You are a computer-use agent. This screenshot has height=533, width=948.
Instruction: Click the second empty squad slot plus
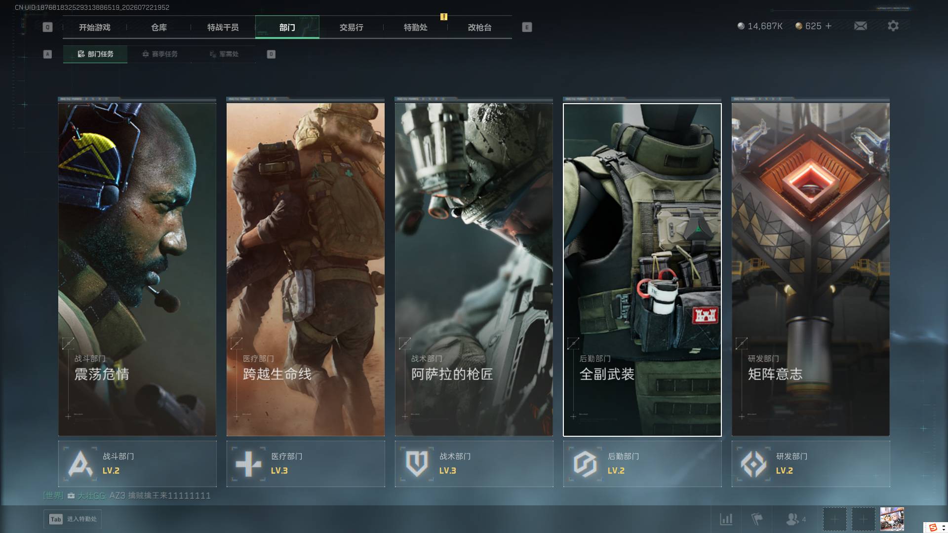click(x=863, y=519)
